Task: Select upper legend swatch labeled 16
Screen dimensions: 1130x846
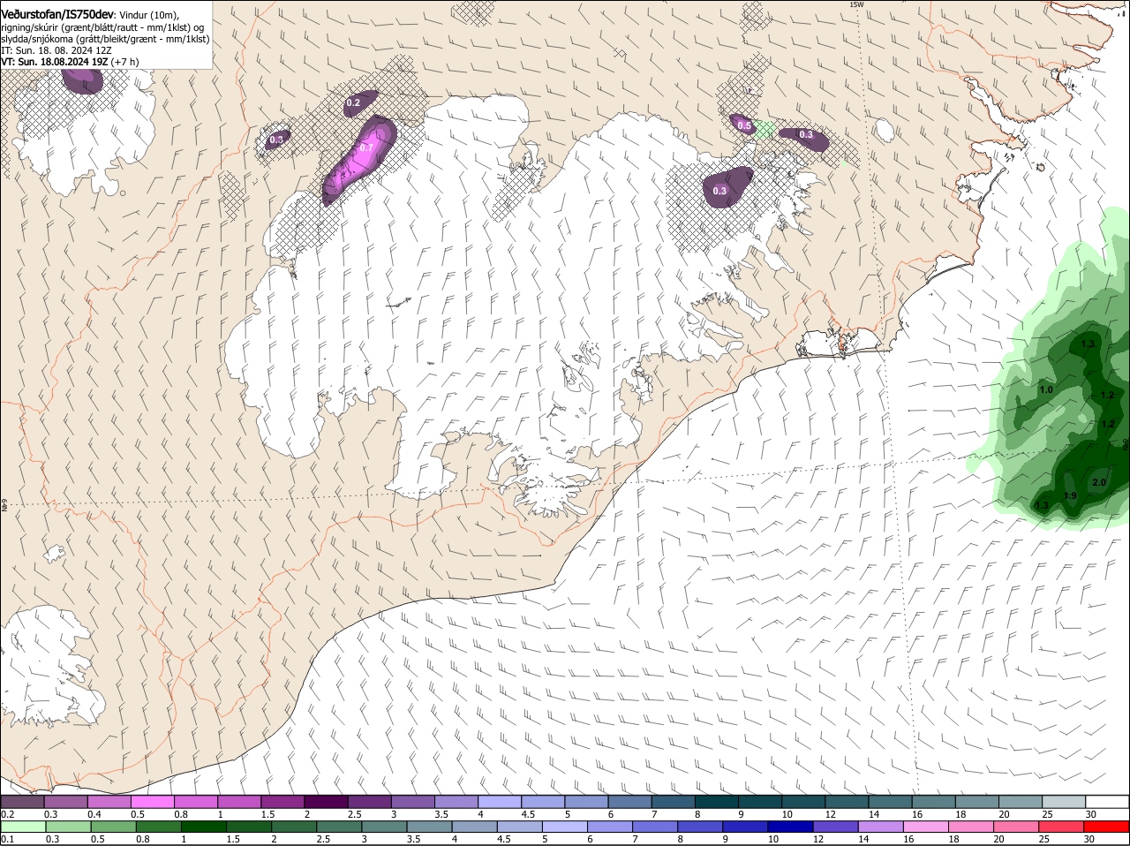Action: 933,801
